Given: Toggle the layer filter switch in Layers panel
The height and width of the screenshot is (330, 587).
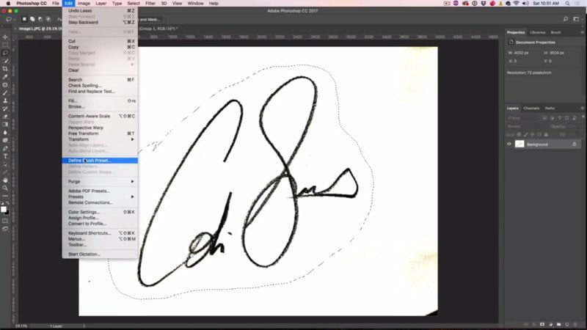Looking at the screenshot, I should coord(581,117).
